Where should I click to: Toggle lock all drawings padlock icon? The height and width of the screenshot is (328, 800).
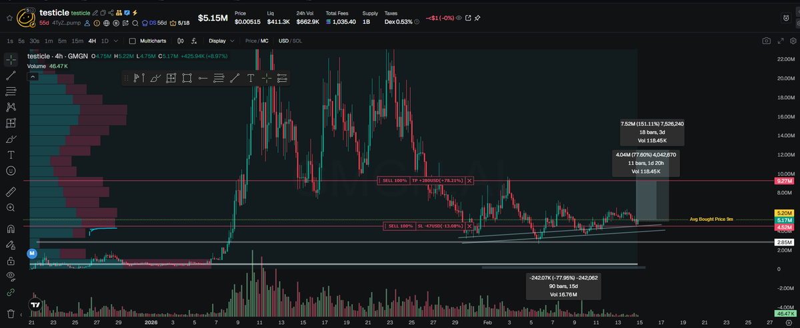[11, 260]
